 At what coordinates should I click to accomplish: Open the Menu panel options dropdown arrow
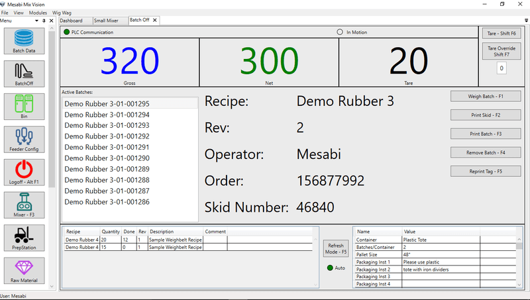pyautogui.click(x=37, y=21)
